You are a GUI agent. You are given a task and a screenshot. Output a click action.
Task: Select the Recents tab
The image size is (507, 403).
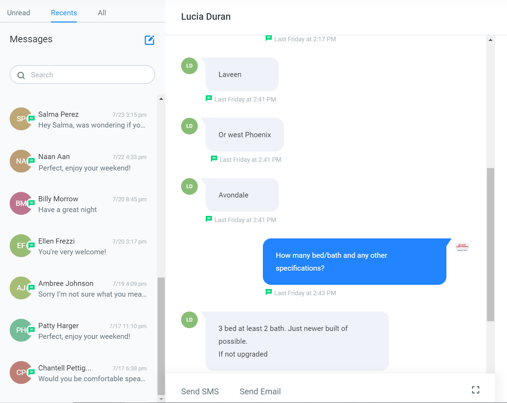click(64, 13)
